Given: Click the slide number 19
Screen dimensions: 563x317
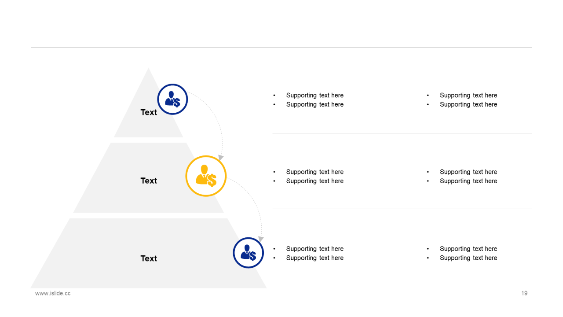Looking at the screenshot, I should [524, 293].
